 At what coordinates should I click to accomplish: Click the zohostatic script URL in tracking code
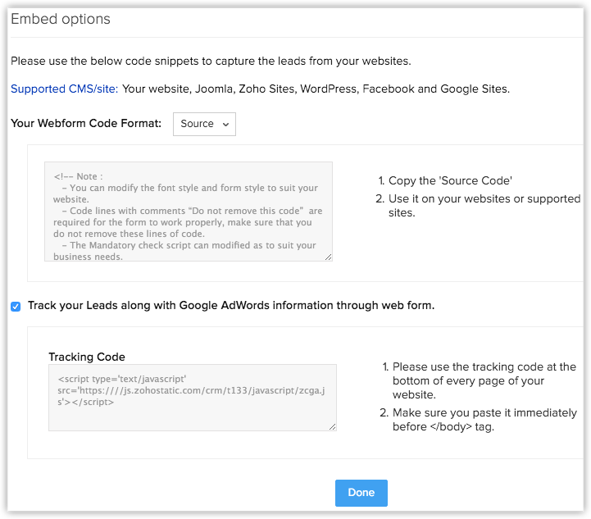192,391
